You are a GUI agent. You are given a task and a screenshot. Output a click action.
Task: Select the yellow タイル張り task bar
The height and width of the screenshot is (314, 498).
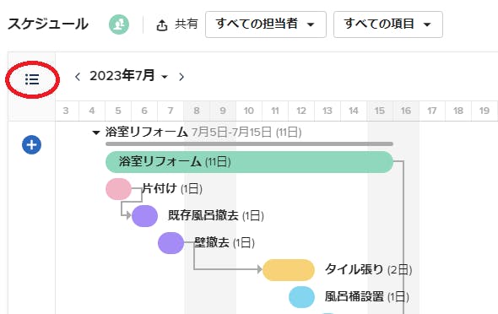pyautogui.click(x=289, y=270)
